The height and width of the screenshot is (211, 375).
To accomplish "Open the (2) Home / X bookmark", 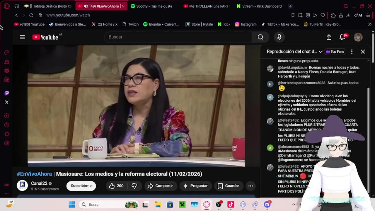I will pyautogui.click(x=105, y=24).
